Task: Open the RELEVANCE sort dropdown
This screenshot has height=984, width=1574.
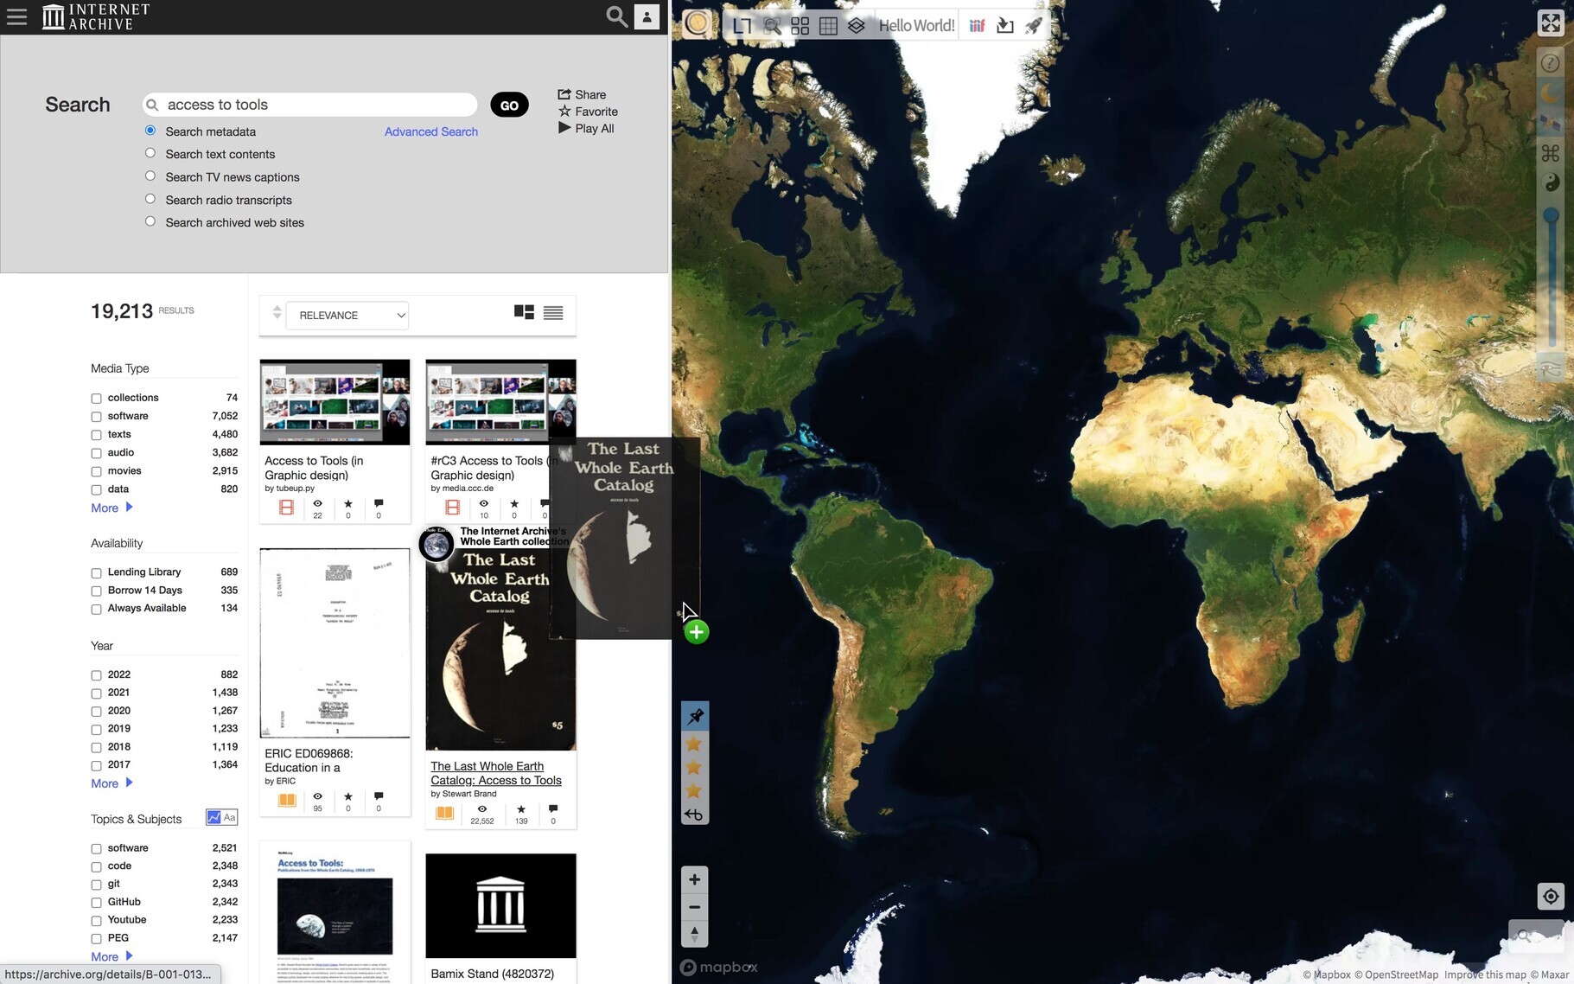Action: [347, 316]
